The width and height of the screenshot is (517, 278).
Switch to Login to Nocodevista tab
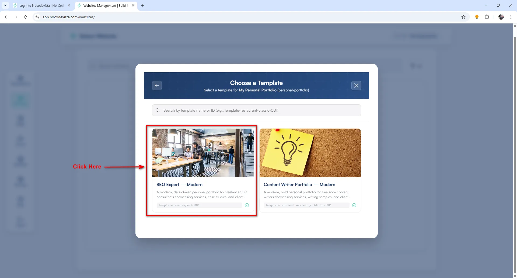tap(42, 5)
